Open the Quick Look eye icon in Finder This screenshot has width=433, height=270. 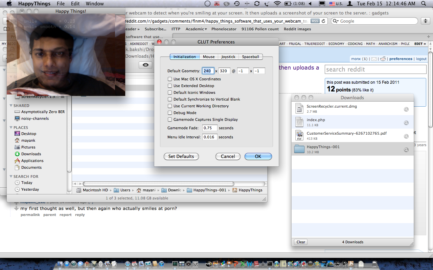145,65
